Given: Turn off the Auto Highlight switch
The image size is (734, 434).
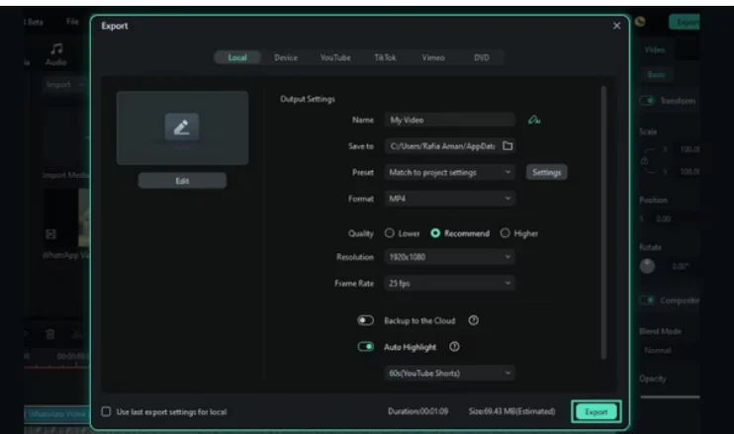Looking at the screenshot, I should point(365,347).
